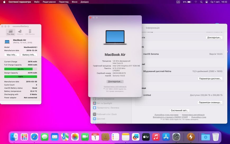The image size is (230, 144).
Task: Open Файл menu
Action: click(x=37, y=2)
